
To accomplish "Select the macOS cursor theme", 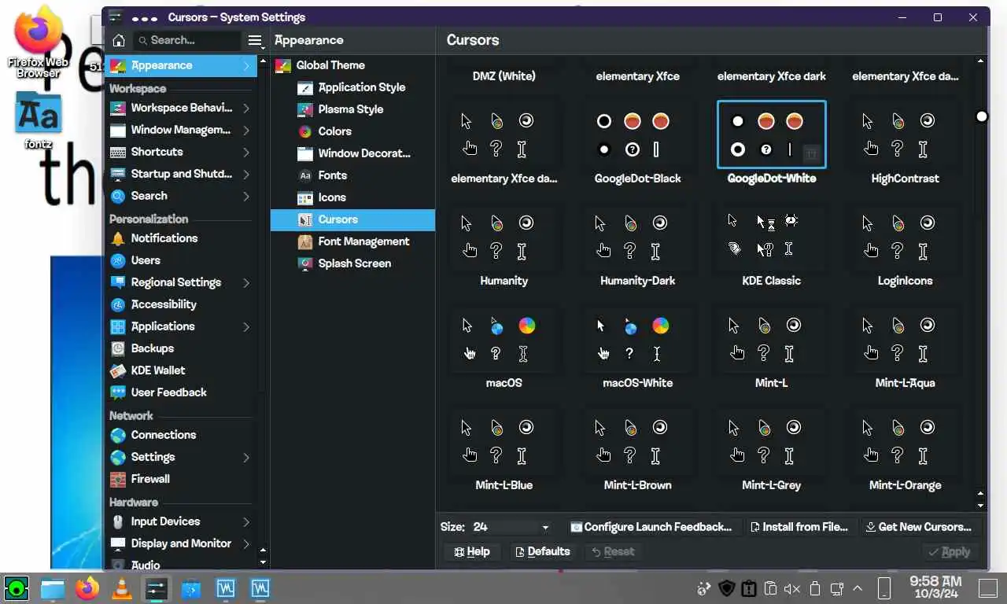I will [504, 348].
